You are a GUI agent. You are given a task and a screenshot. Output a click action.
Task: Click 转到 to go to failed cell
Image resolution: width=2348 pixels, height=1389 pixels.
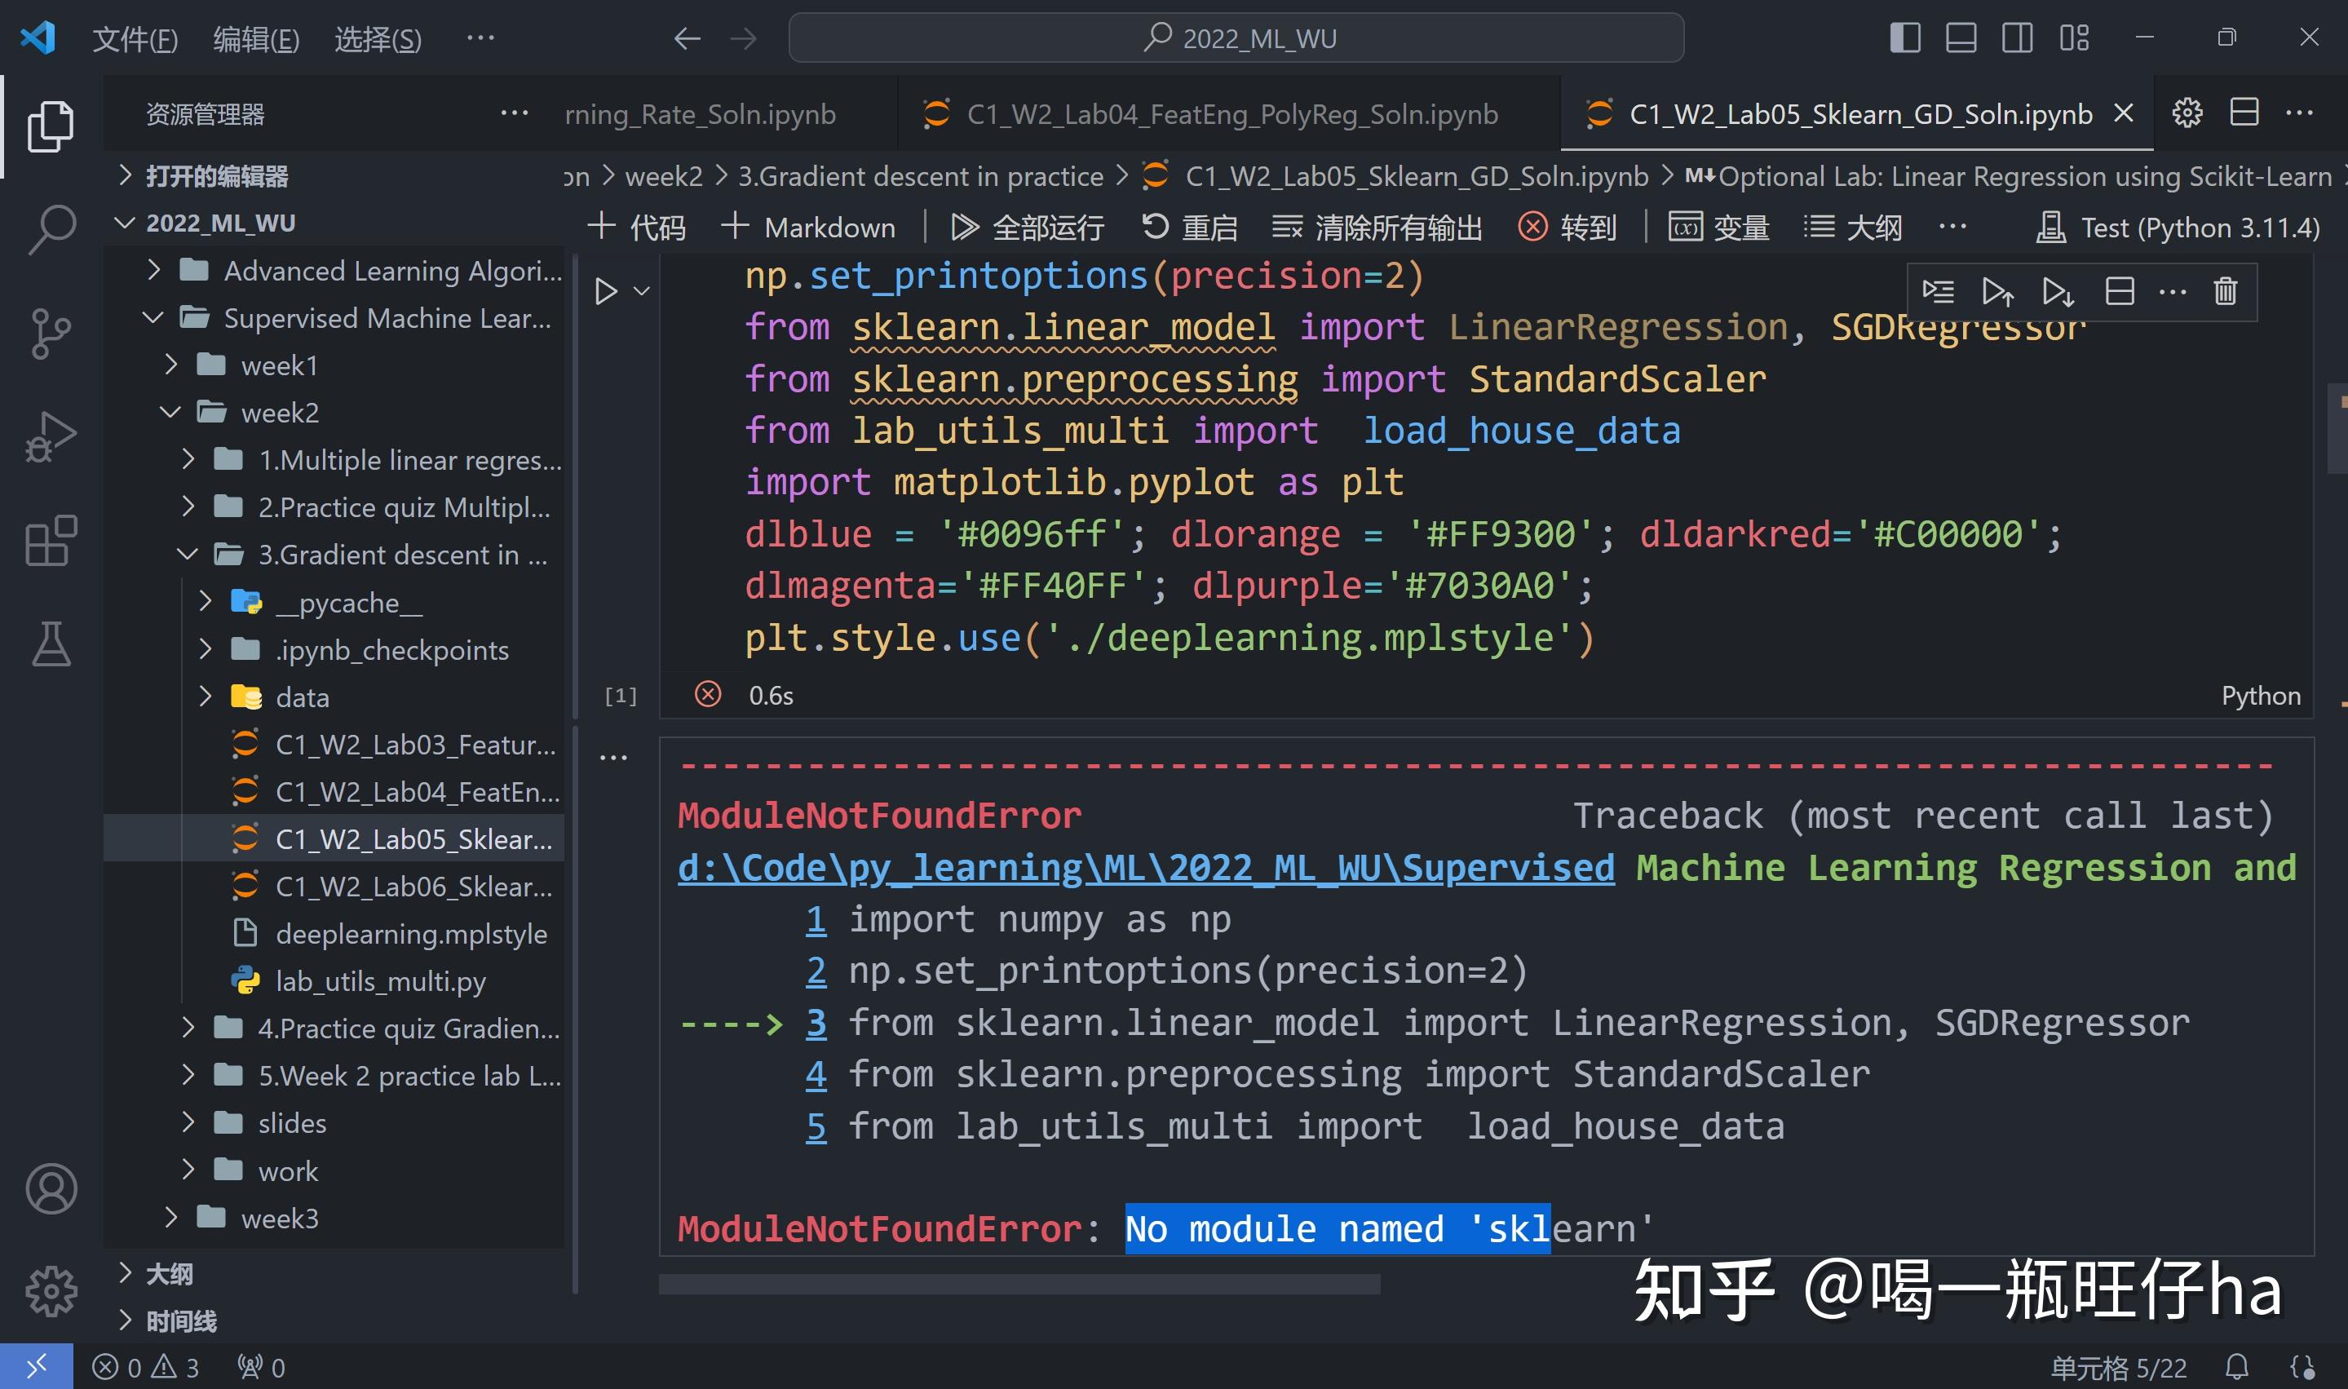coord(1568,228)
